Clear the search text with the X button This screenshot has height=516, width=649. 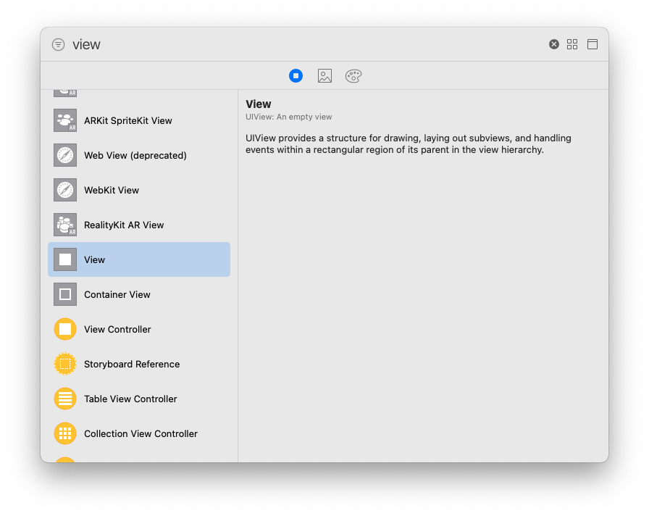(554, 44)
